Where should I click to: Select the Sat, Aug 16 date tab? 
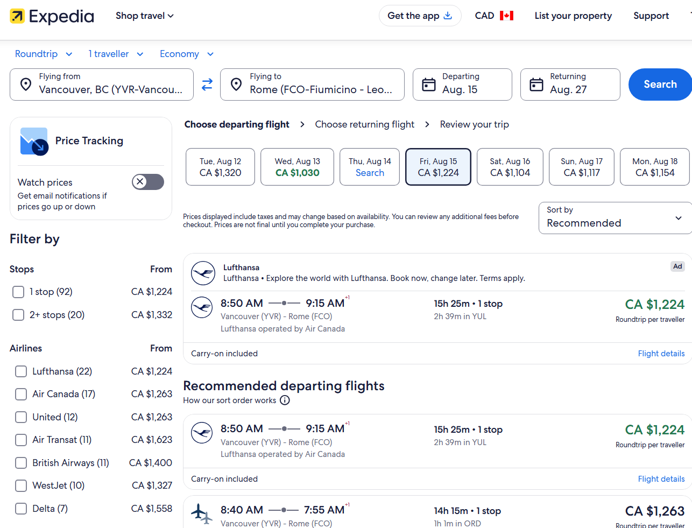pos(510,166)
